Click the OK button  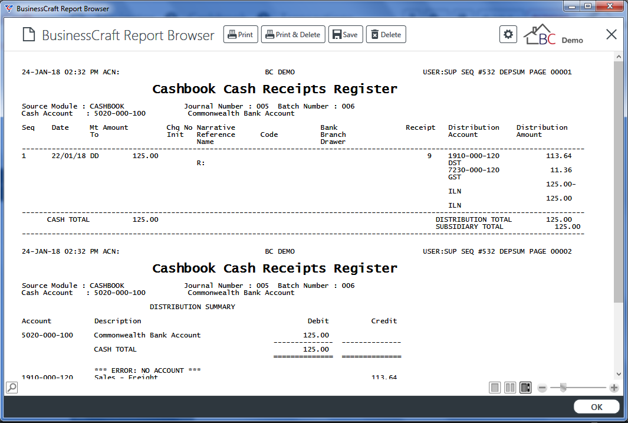(596, 407)
